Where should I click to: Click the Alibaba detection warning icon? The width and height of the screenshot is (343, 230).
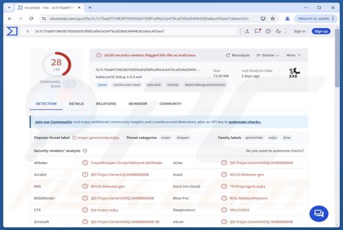click(85, 163)
